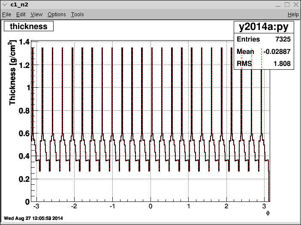This screenshot has height=225, width=301.
Task: Click the y2014a:py stats box title
Action: (264, 27)
